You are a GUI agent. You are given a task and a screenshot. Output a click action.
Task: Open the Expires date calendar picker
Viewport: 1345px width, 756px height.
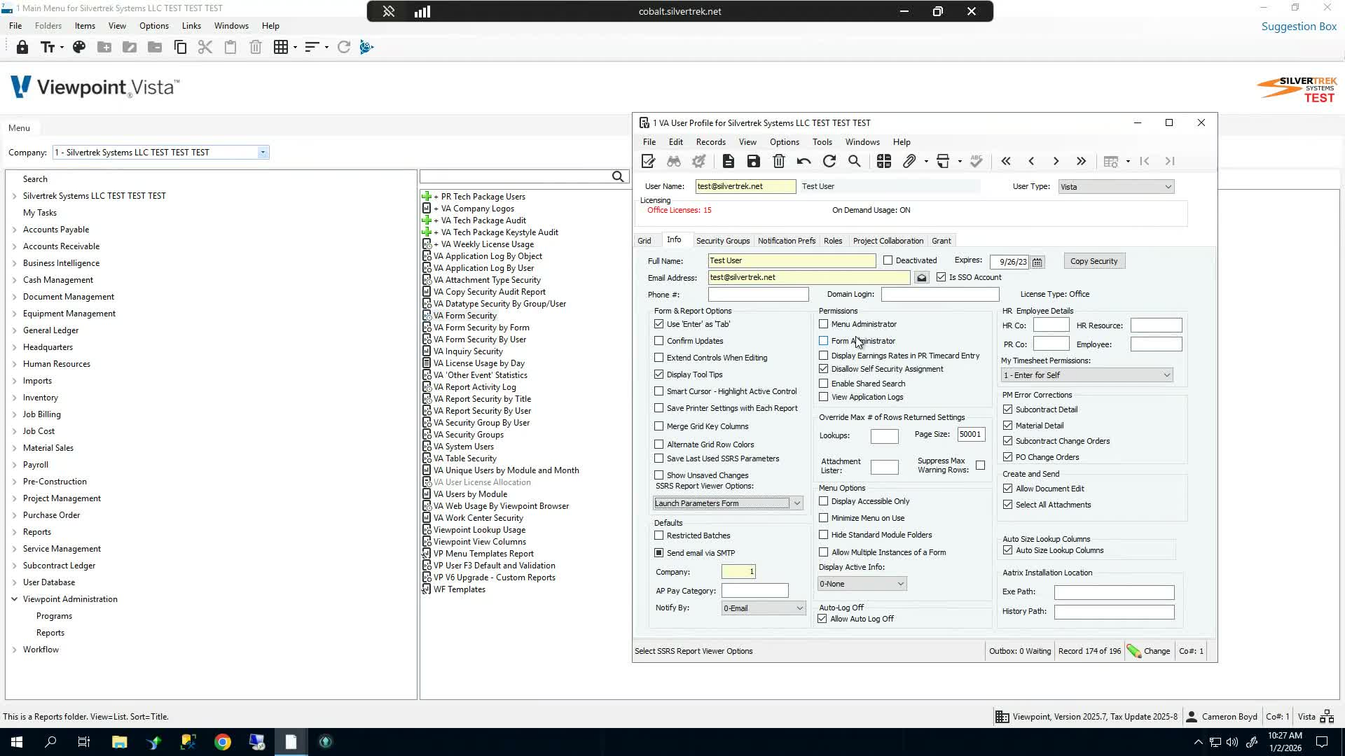coord(1037,262)
